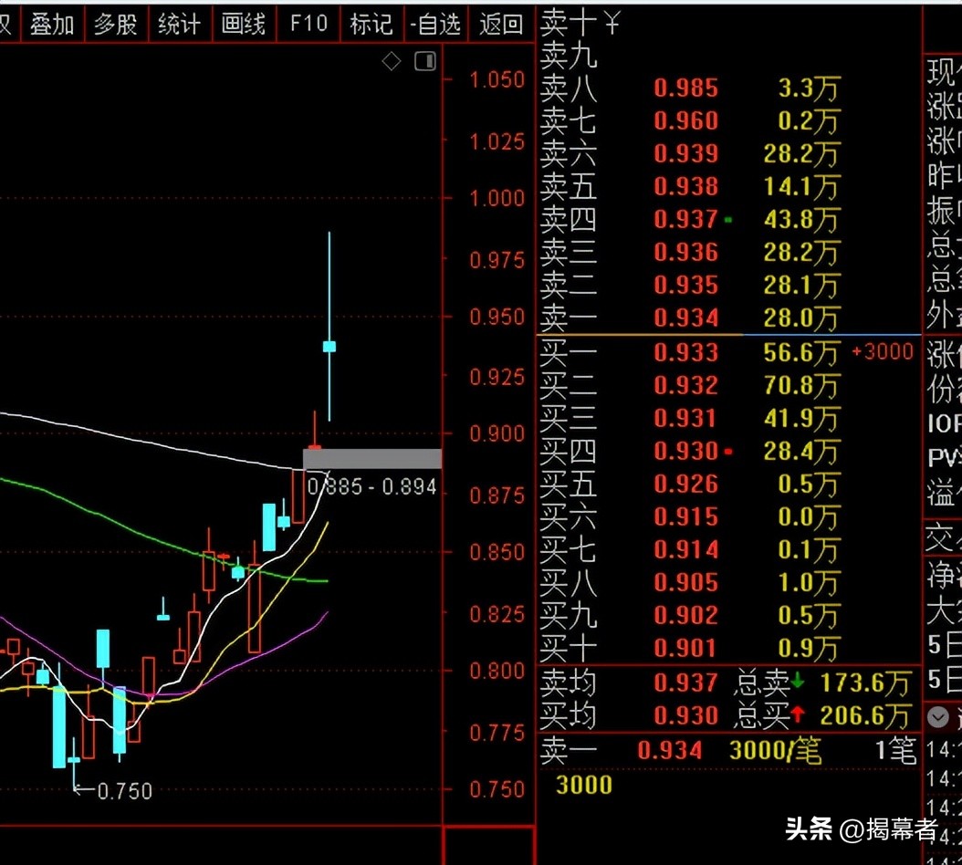Image resolution: width=962 pixels, height=865 pixels.
Task: Click the red up arrow by 总买
Action: (x=799, y=715)
